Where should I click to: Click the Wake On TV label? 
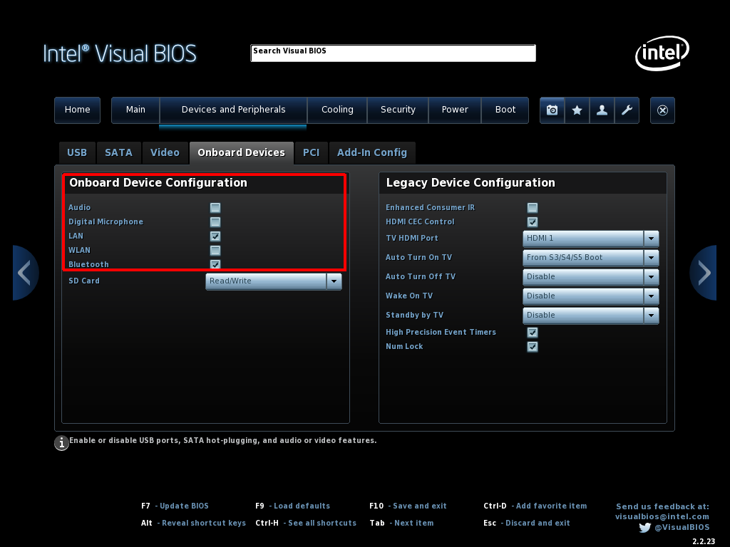[409, 296]
